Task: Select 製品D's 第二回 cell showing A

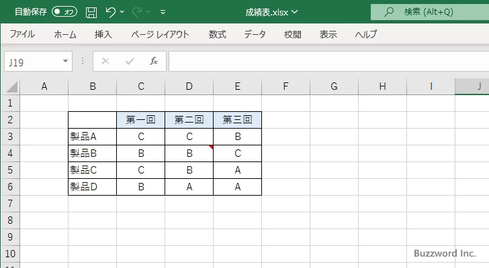Action: click(189, 187)
